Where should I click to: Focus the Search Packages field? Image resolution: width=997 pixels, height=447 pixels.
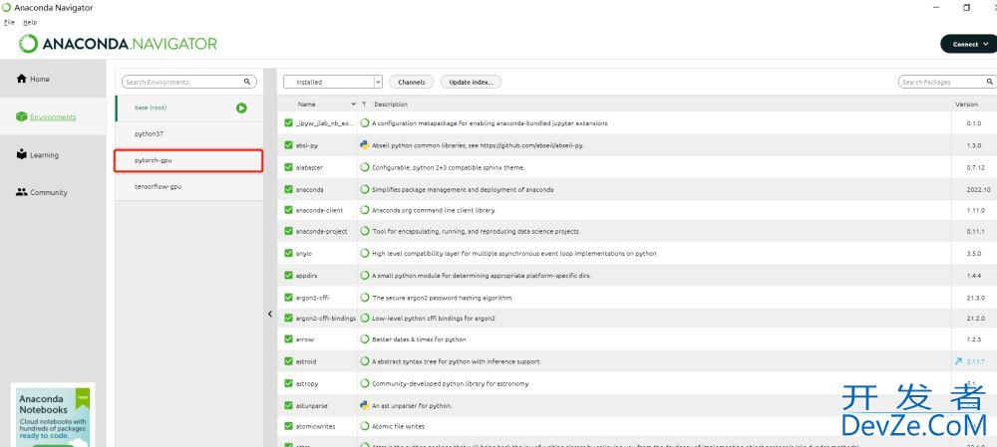tap(947, 82)
